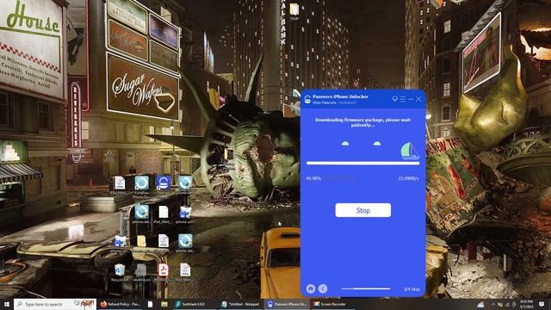Viewport: 551px width, 310px height.
Task: Switch to Screen Recorder taskbar window
Action: click(332, 304)
